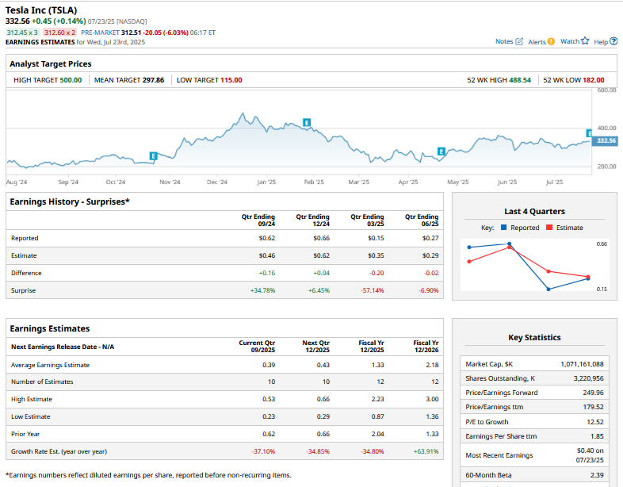
Task: Click the red Estimate legend square
Action: 549,228
